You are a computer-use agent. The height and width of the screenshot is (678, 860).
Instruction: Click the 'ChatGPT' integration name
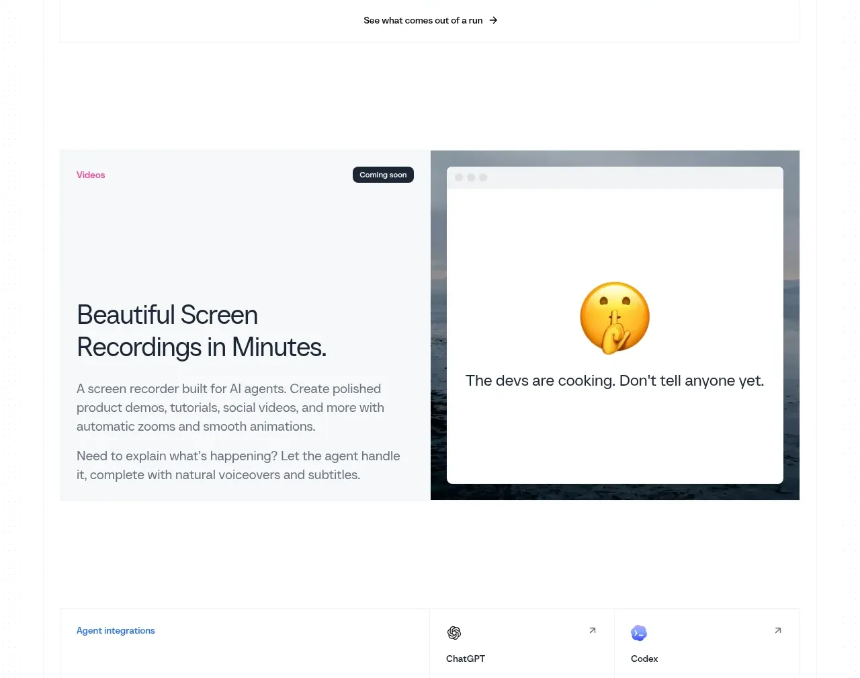[x=466, y=659]
